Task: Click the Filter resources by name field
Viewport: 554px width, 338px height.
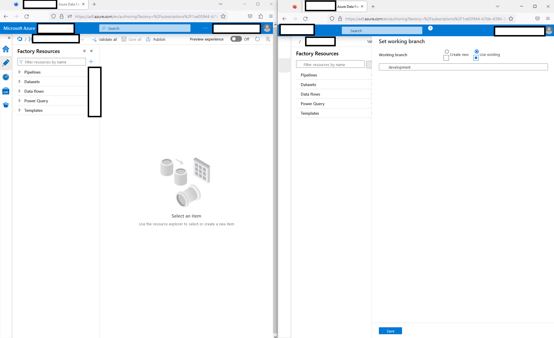Action: 51,62
